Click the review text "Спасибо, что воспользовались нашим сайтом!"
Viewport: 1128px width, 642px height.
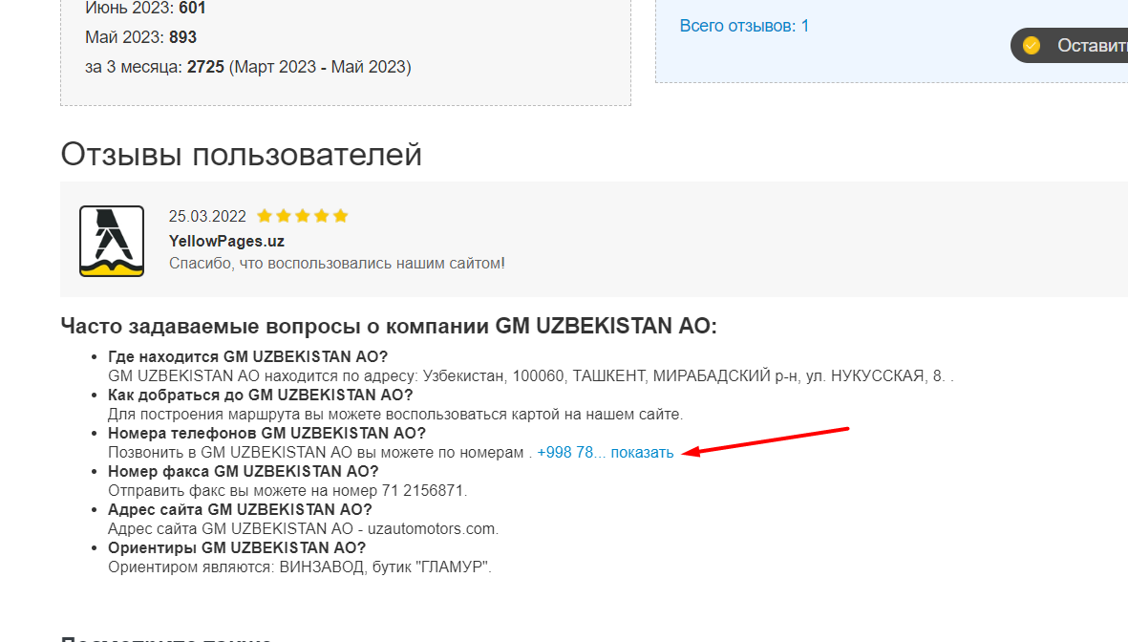[x=336, y=264]
